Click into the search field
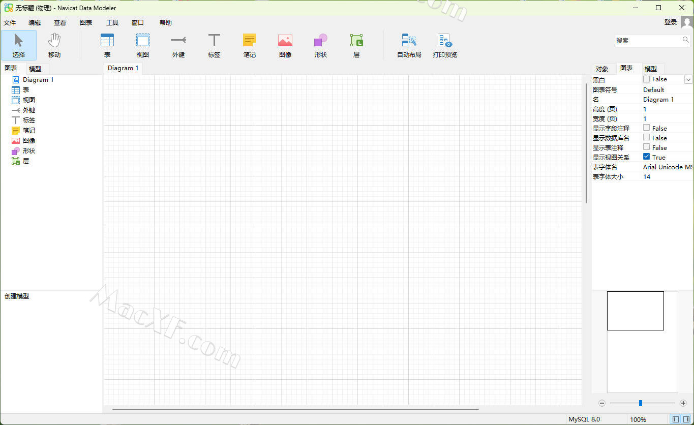 coord(648,40)
